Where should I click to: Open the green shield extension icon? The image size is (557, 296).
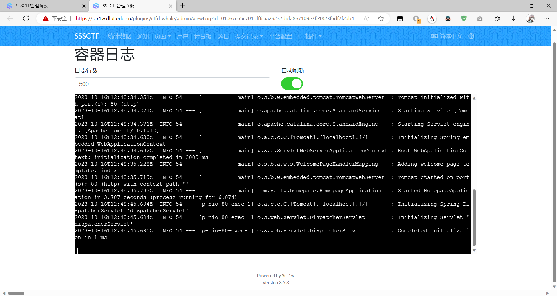click(x=464, y=19)
